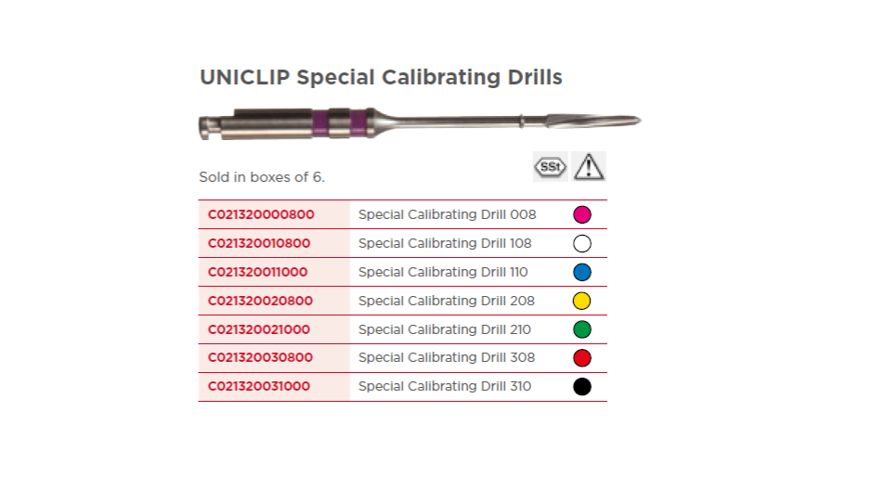
Task: Click the drill product image
Action: pyautogui.click(x=420, y=122)
